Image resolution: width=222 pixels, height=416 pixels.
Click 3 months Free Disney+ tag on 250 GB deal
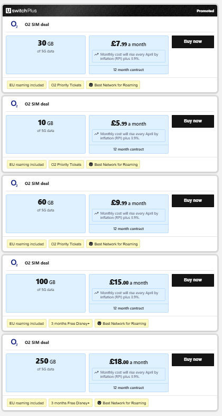(x=70, y=403)
